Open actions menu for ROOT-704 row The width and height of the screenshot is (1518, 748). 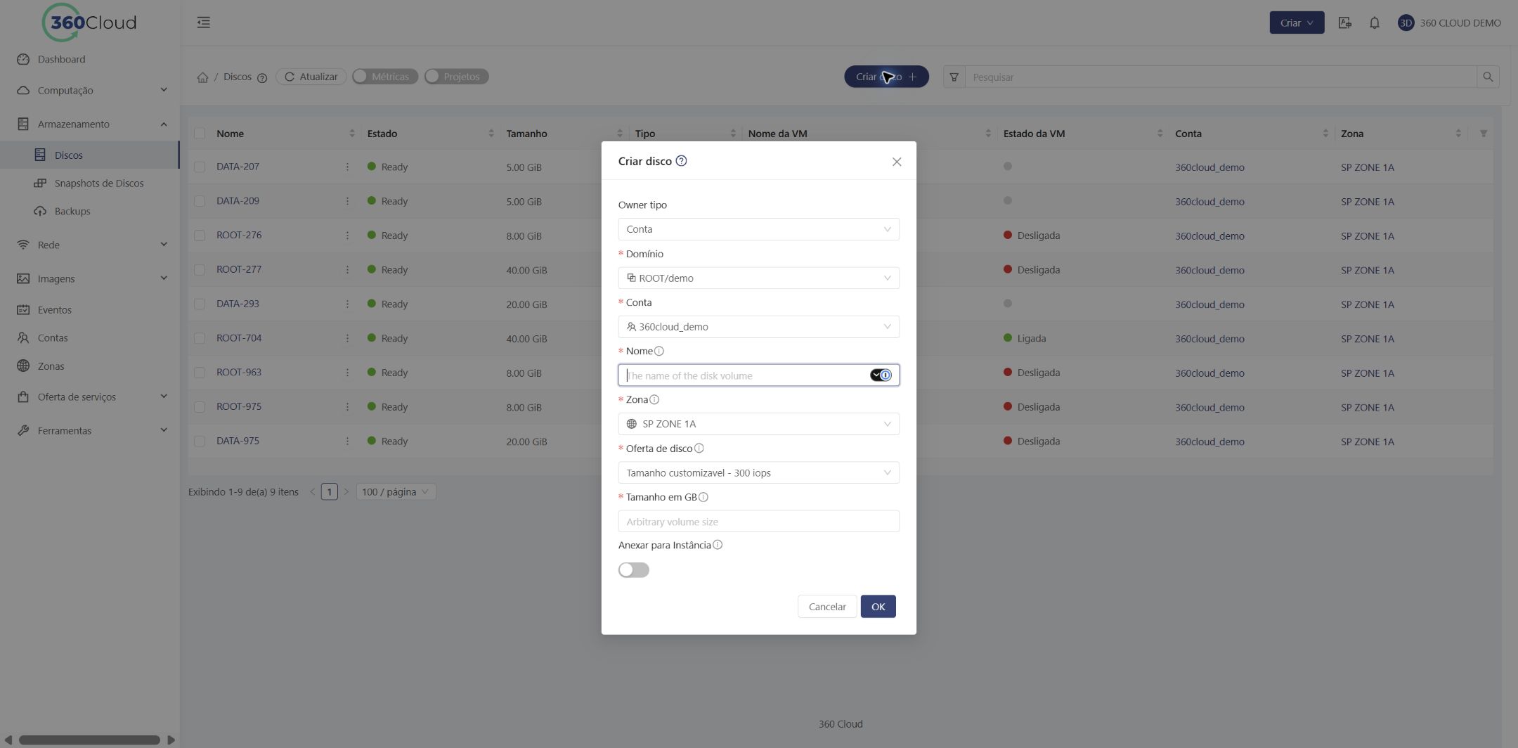point(347,338)
